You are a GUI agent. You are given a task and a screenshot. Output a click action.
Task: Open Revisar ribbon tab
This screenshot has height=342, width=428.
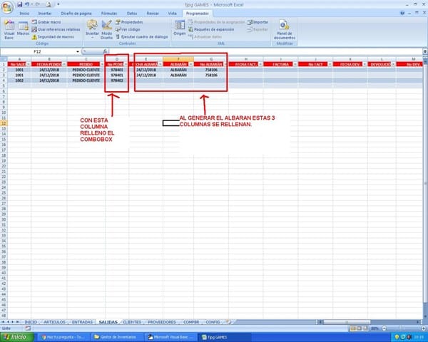click(153, 14)
